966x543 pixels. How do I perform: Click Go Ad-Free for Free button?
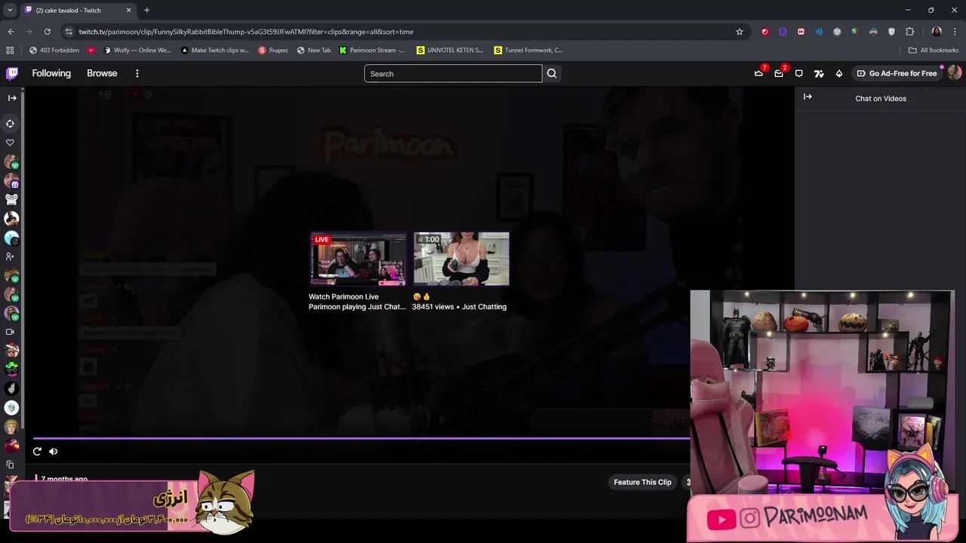[897, 73]
